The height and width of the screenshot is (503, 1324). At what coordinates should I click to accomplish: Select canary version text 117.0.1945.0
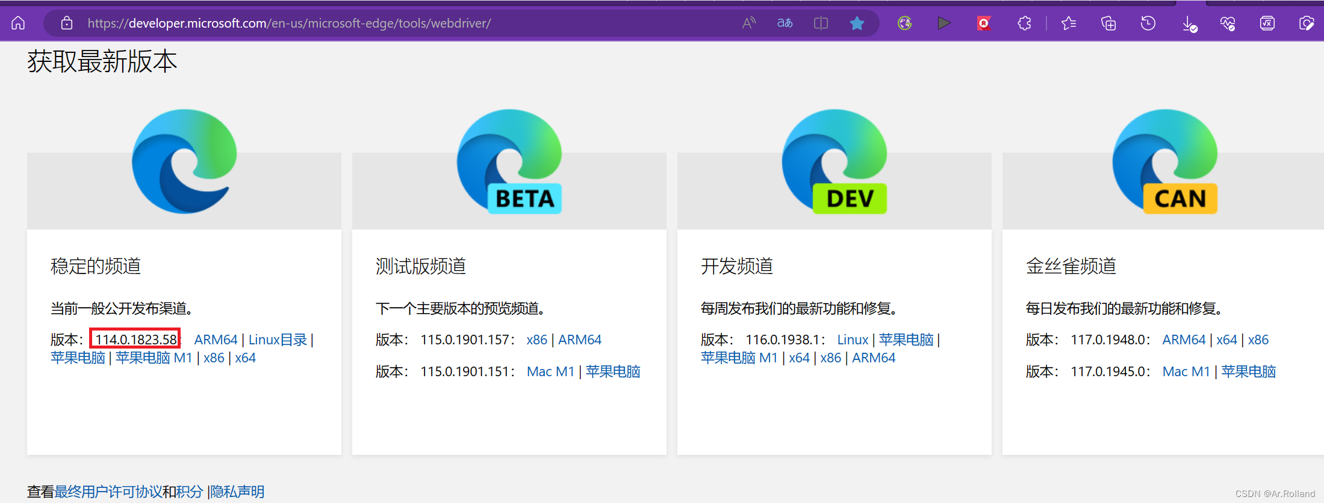pyautogui.click(x=1108, y=371)
